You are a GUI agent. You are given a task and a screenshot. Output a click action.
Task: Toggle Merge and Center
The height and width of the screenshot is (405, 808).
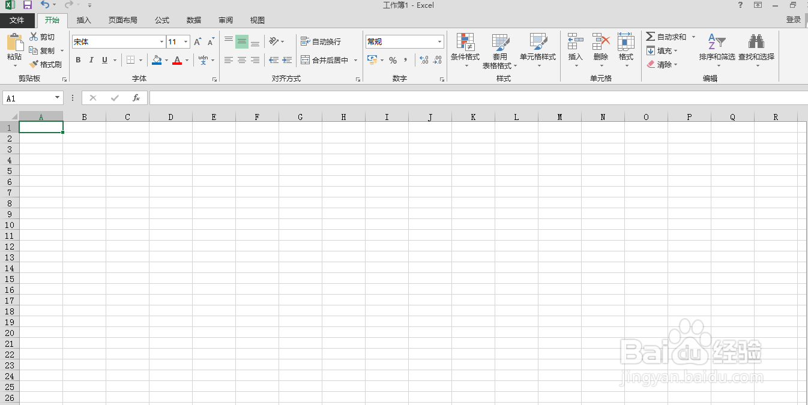point(324,60)
